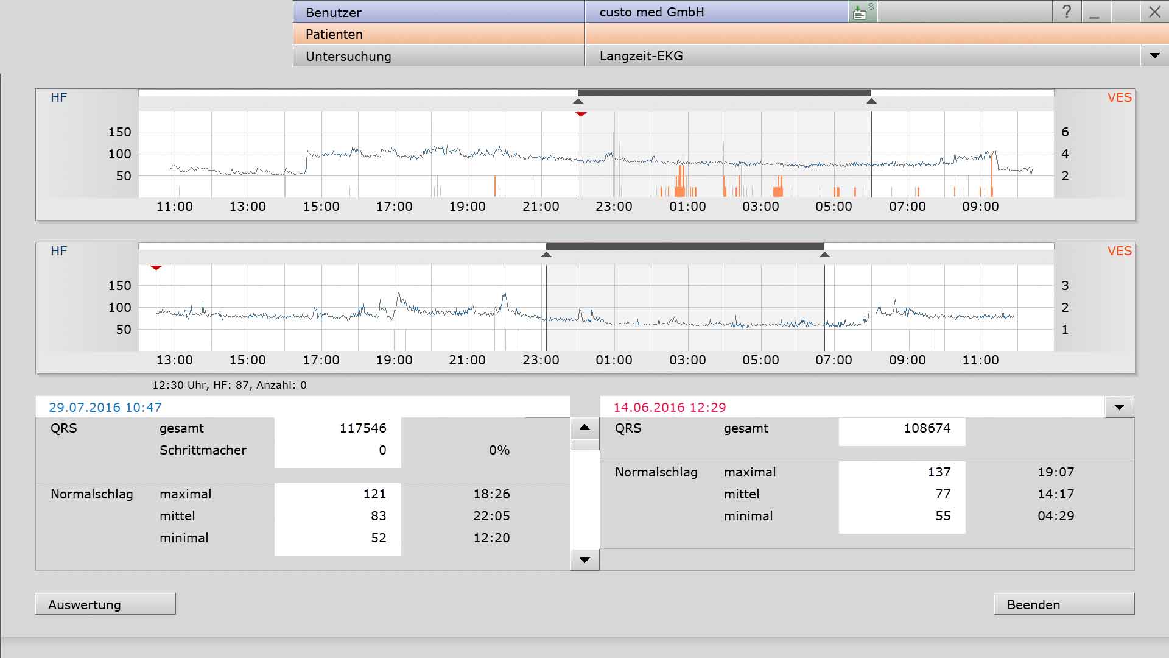Click the mittel time 22:05

[492, 516]
